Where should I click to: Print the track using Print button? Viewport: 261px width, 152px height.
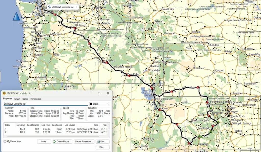pyautogui.click(x=102, y=142)
